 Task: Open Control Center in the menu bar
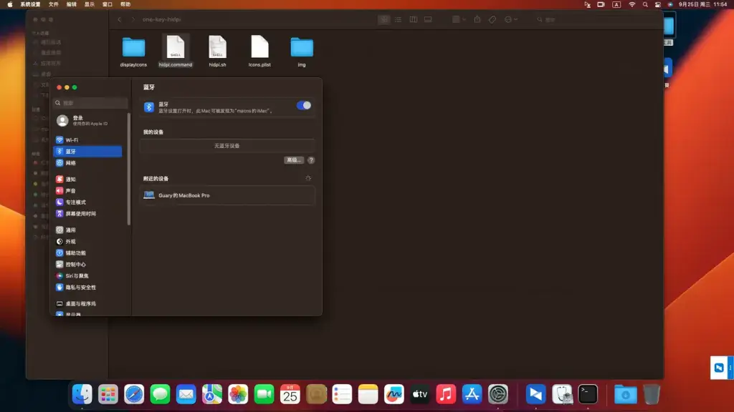[x=658, y=4]
